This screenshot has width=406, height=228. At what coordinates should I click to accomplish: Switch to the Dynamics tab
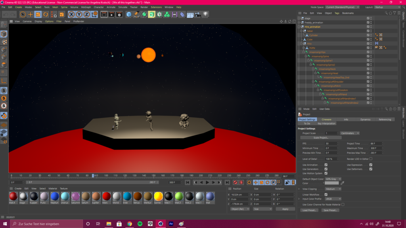tap(365, 119)
